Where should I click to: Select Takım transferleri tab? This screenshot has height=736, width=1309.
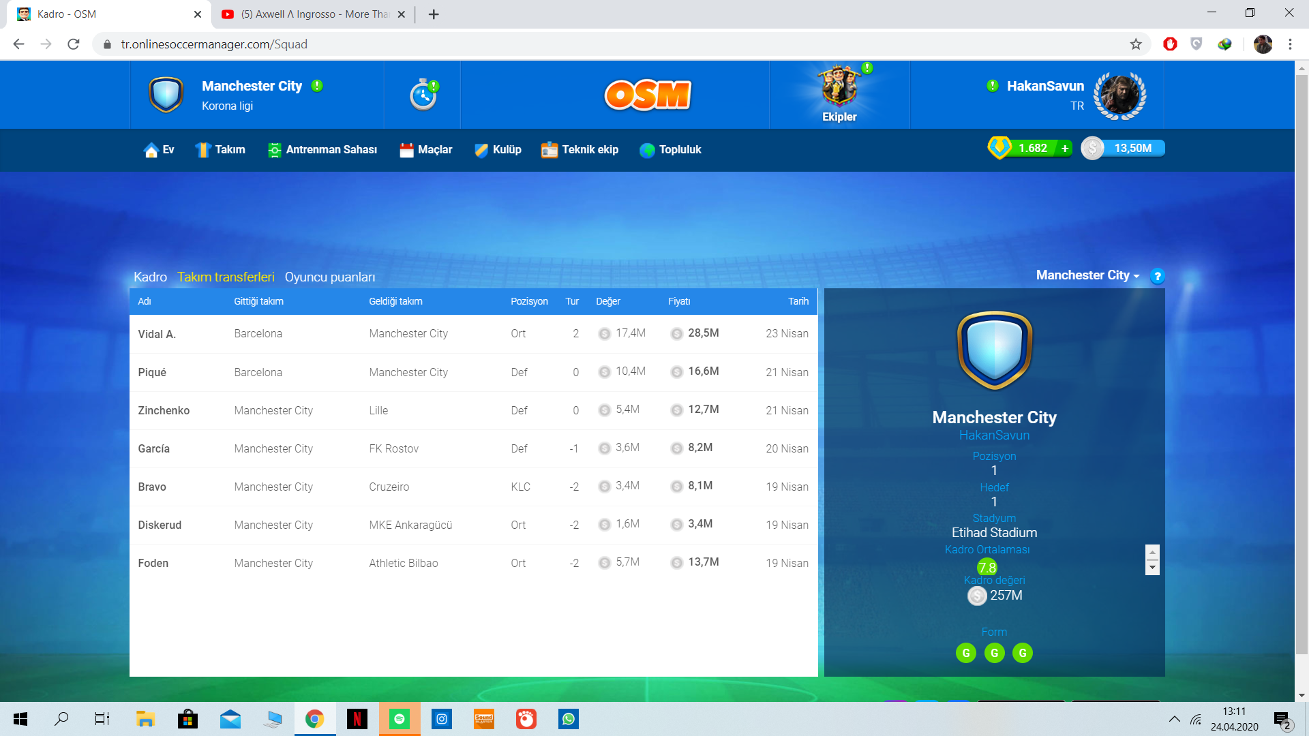click(x=226, y=277)
